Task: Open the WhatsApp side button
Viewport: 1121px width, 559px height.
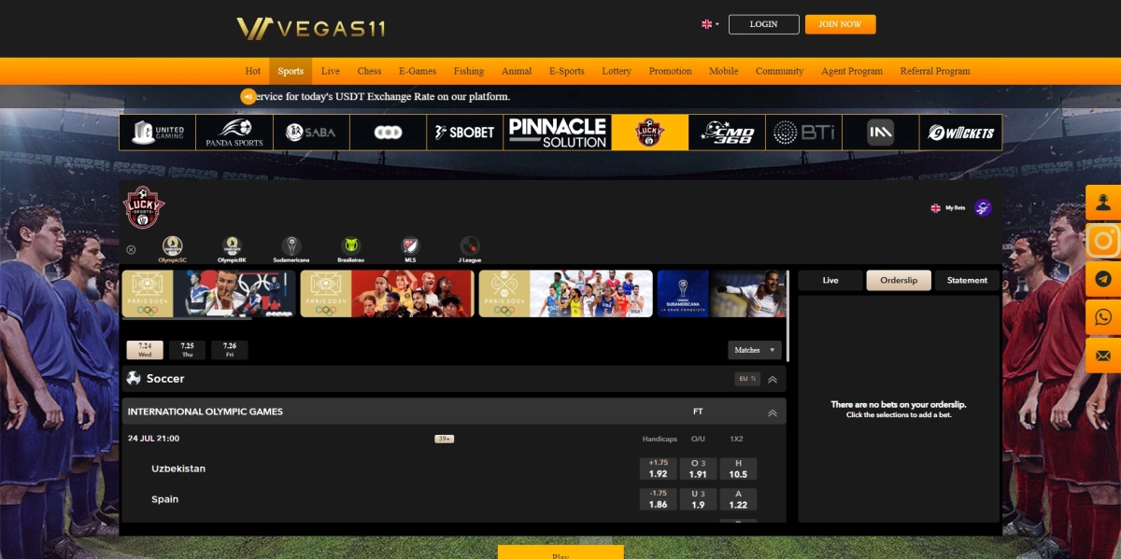Action: click(1103, 317)
